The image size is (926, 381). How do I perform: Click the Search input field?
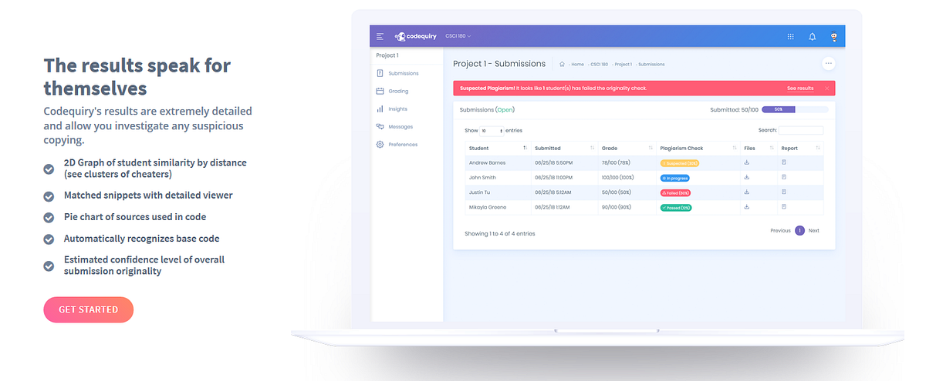click(x=801, y=131)
